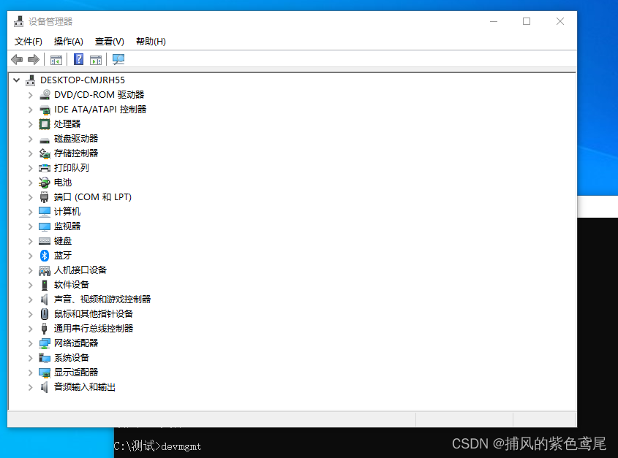
Task: Open the 查看(V) menu
Action: coord(110,42)
